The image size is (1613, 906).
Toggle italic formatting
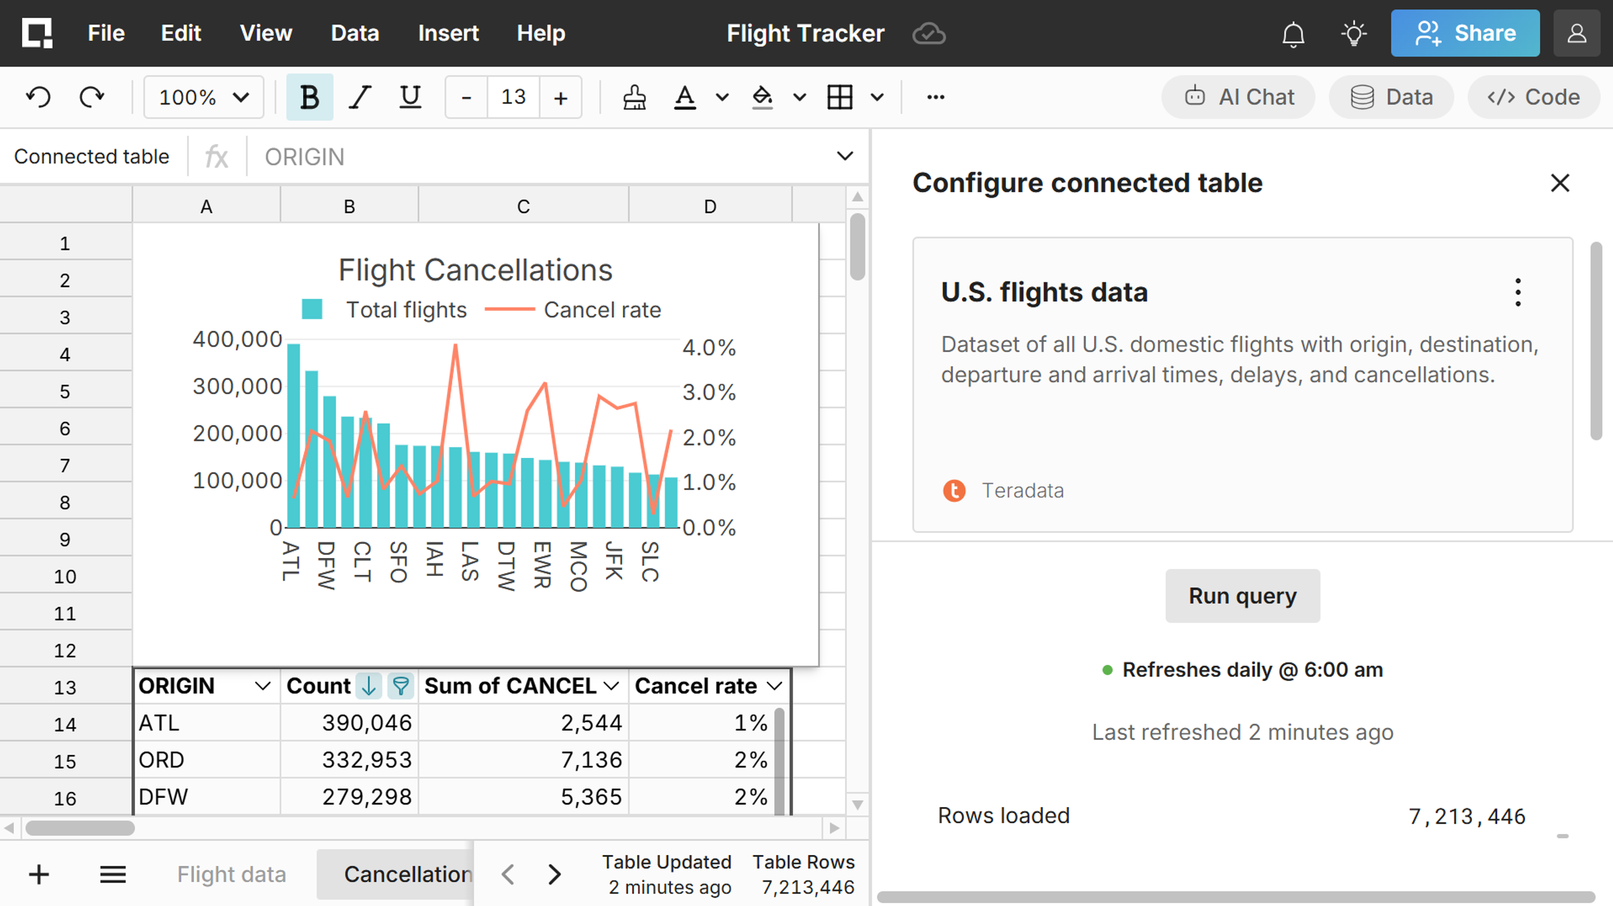[359, 97]
